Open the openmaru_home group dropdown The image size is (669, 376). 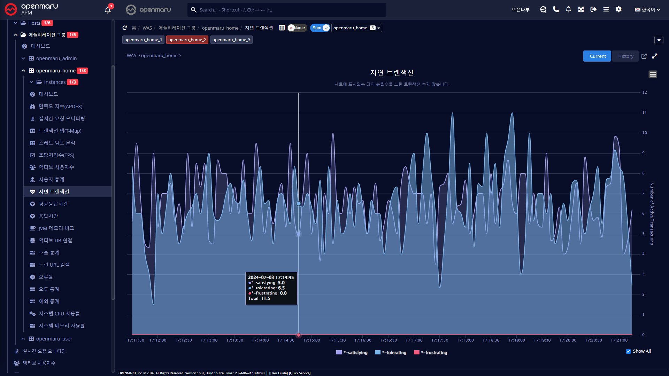coord(356,28)
